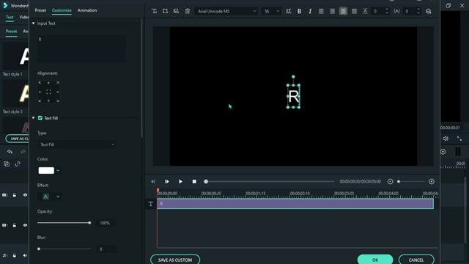469x264 pixels.
Task: Select the purple text clip in timeline
Action: pos(295,204)
